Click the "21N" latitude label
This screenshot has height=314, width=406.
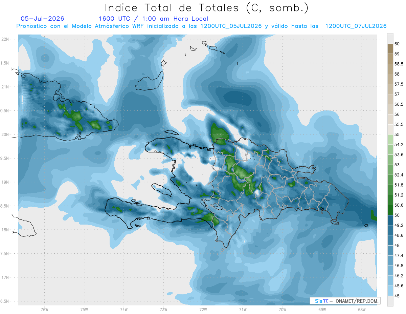tap(6, 87)
